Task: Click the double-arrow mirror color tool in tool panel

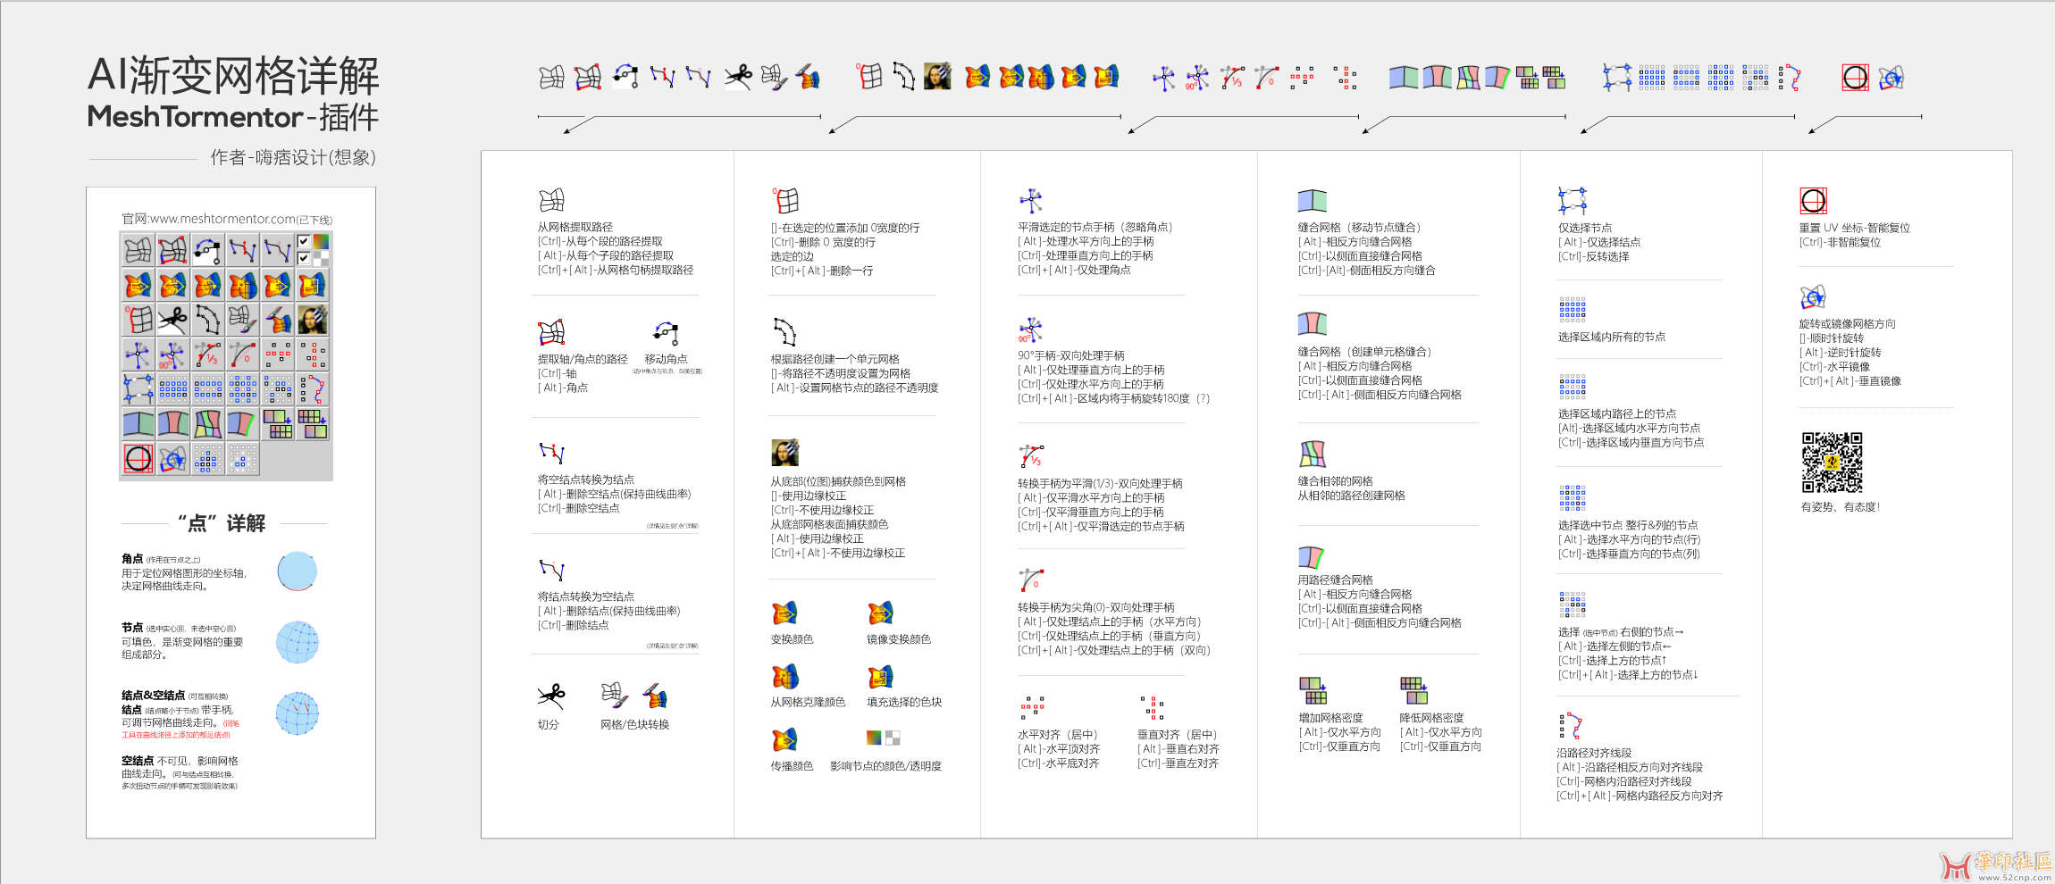Action: 172,286
